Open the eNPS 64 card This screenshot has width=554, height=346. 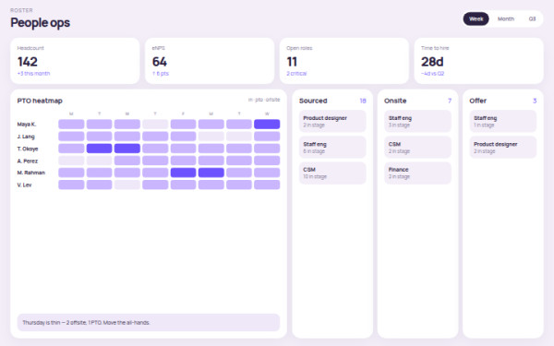210,61
